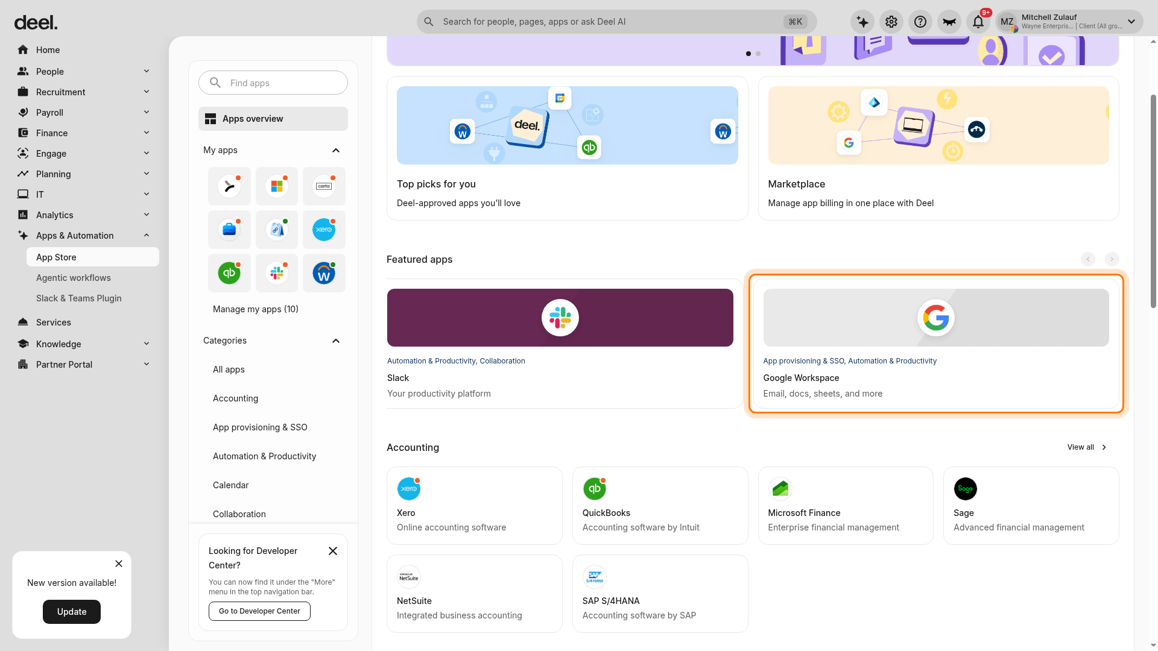1158x651 pixels.
Task: Expand the Recruitment menu
Action: tap(84, 92)
